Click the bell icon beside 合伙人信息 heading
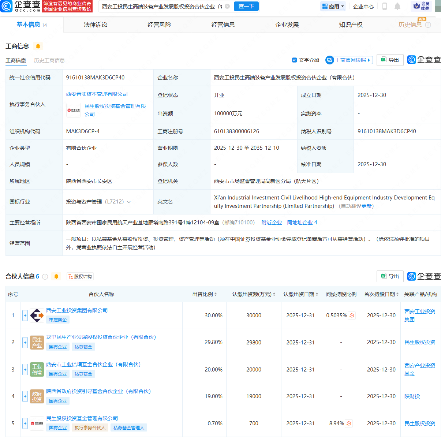441x437 pixels. coord(56,276)
